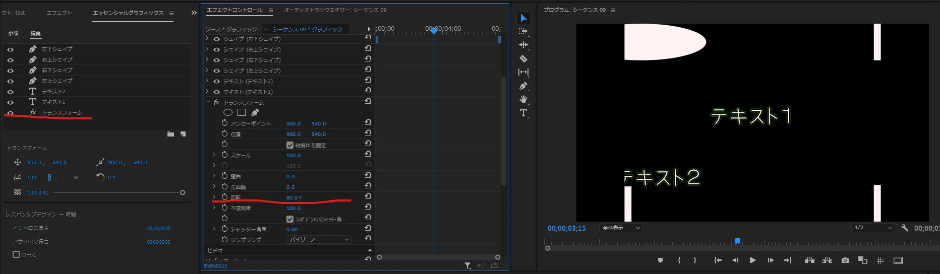Toggle Safe Margins full-screen icon in the monitor
Image resolution: width=940 pixels, height=274 pixels.
(x=898, y=260)
